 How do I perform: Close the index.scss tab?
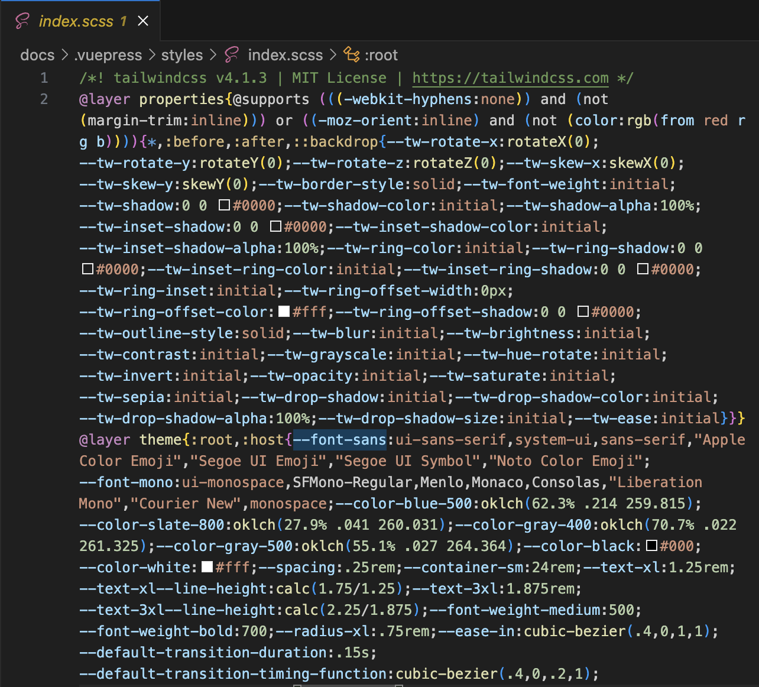[142, 20]
